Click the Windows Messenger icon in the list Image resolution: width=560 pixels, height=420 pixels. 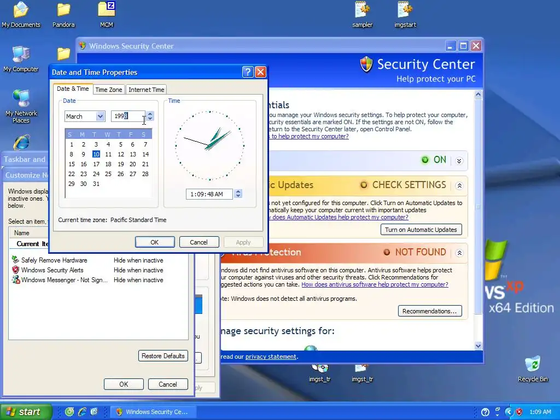[15, 279]
